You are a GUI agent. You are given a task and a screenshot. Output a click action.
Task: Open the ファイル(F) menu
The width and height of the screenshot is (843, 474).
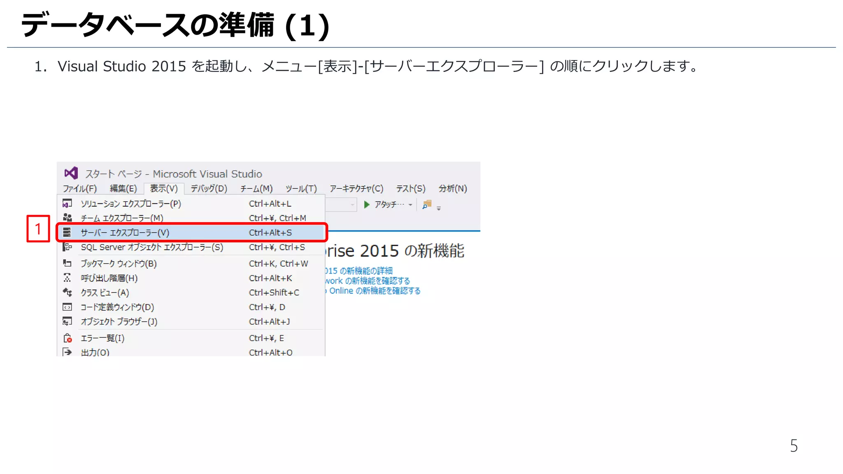tap(80, 188)
